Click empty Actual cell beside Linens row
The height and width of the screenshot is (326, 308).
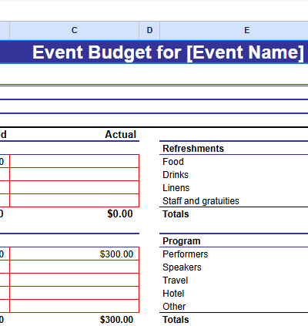point(75,187)
